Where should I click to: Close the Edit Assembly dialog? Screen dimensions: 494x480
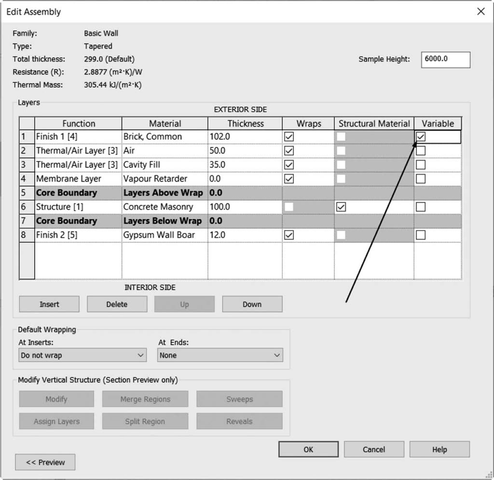coord(481,12)
